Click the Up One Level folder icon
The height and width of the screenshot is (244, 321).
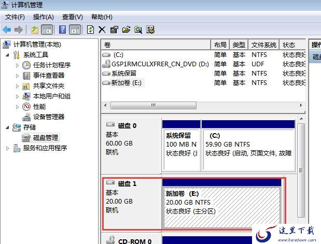point(35,30)
